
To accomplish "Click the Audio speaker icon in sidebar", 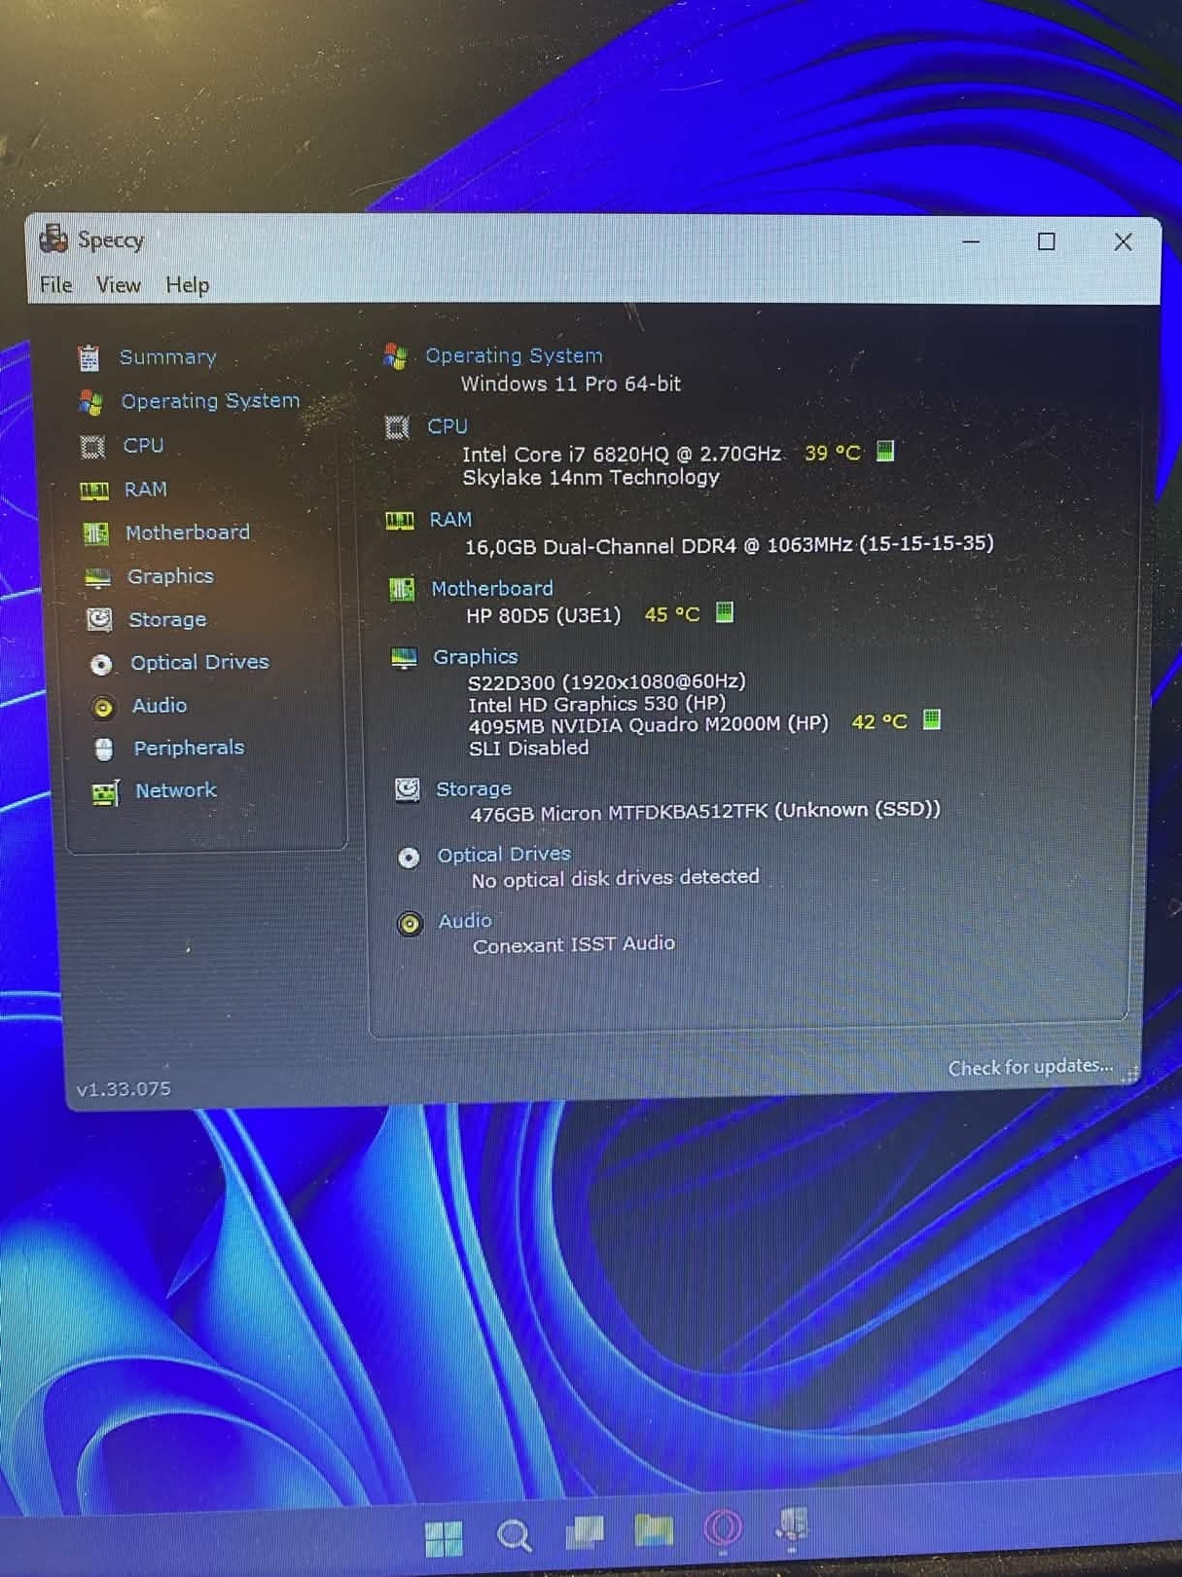I will 103,708.
